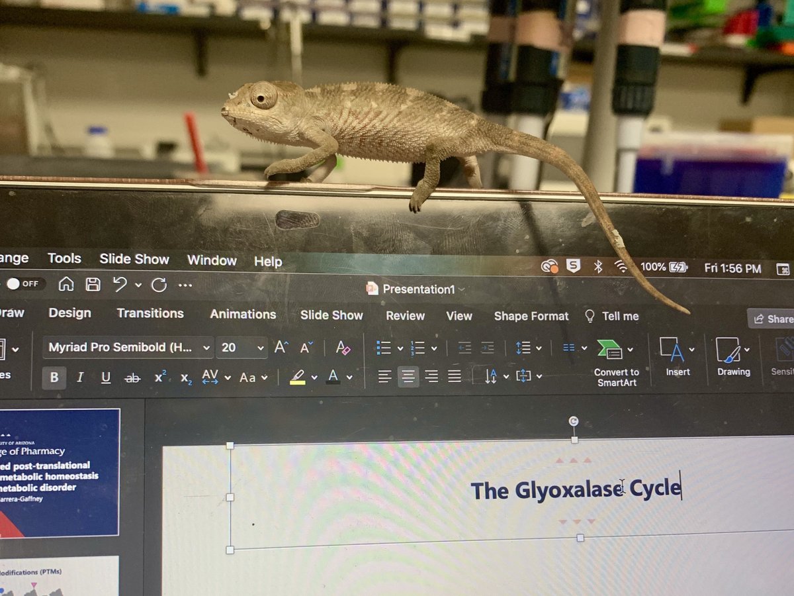Save the presentation with the floppy disk icon
Screen dimensions: 794x596
pos(93,284)
